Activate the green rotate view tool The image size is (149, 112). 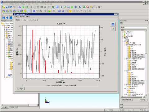pyautogui.click(x=72, y=7)
